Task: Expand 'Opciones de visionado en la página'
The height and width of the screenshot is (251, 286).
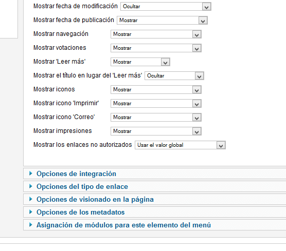Action: (95, 199)
